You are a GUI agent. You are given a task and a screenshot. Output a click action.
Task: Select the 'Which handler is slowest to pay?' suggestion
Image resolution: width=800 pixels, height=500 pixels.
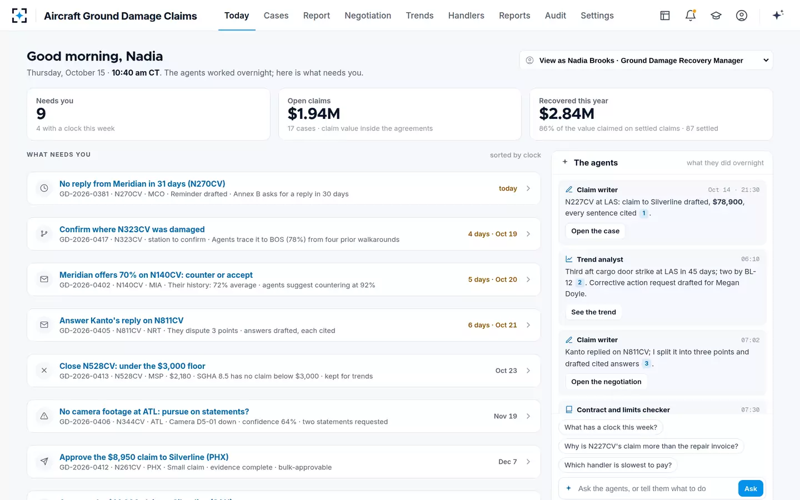click(x=618, y=465)
